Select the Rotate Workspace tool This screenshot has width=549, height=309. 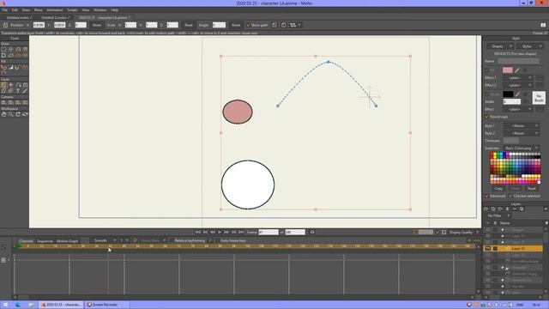(18, 114)
